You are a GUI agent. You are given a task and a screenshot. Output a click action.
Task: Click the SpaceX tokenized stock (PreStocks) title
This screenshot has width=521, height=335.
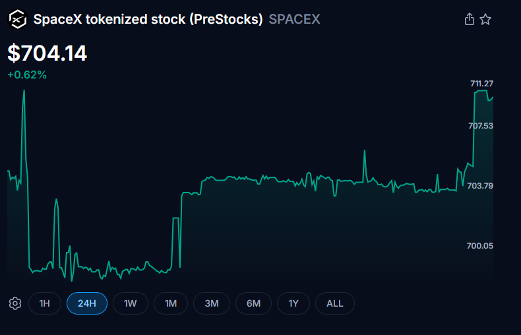tap(148, 19)
